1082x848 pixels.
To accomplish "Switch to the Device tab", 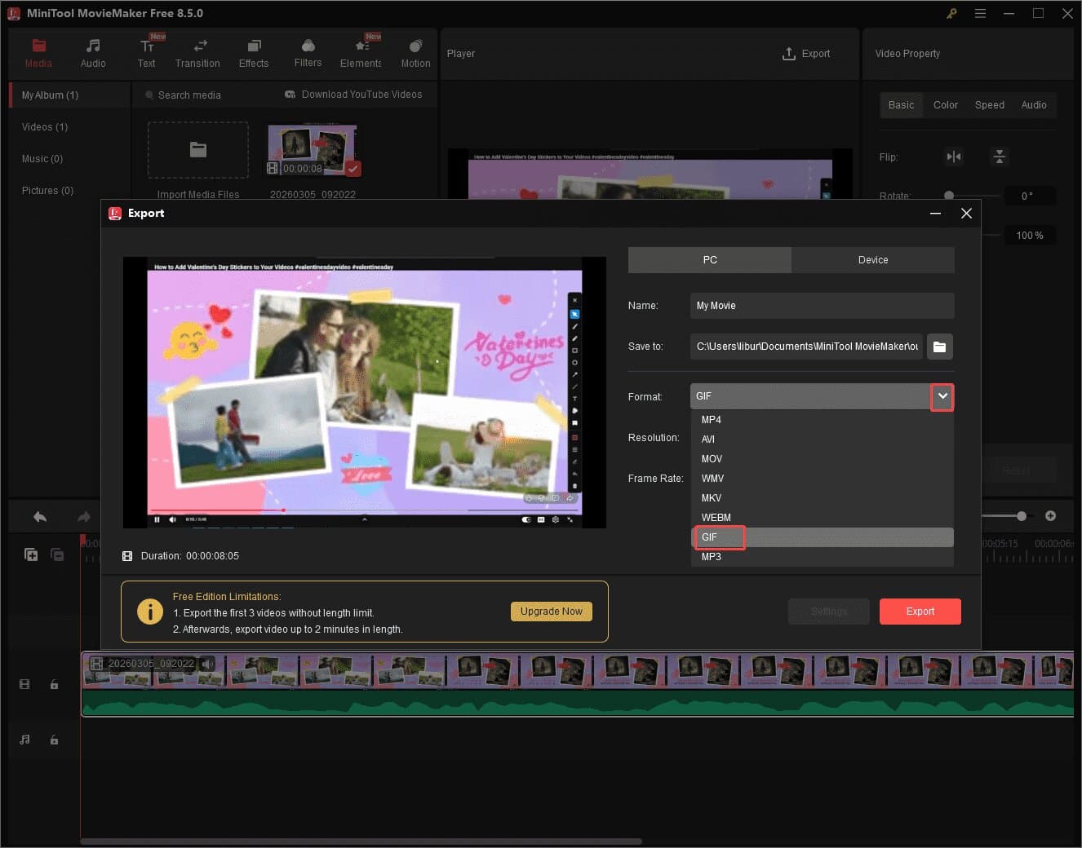I will (872, 259).
